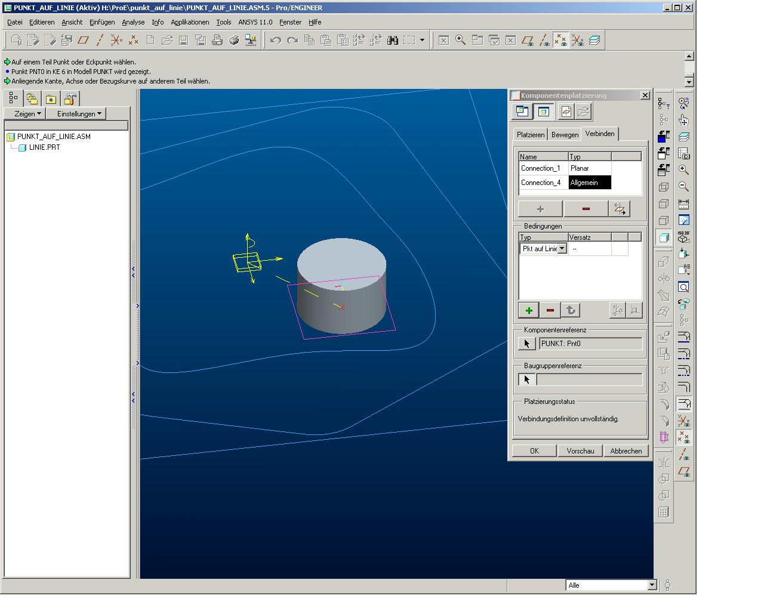764x611 pixels.
Task: Remove connection with the red minus button
Action: [x=585, y=209]
